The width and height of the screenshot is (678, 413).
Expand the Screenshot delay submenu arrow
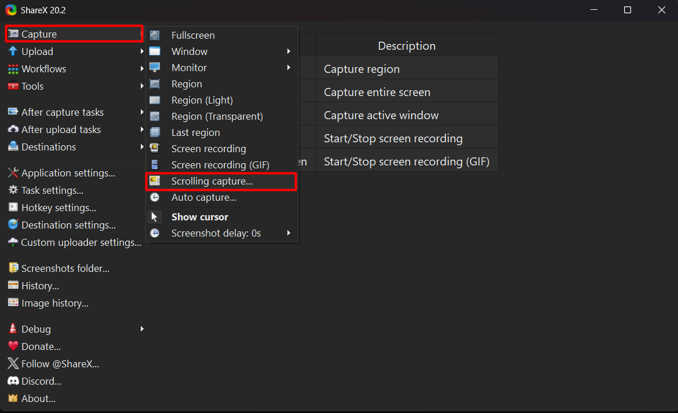289,233
